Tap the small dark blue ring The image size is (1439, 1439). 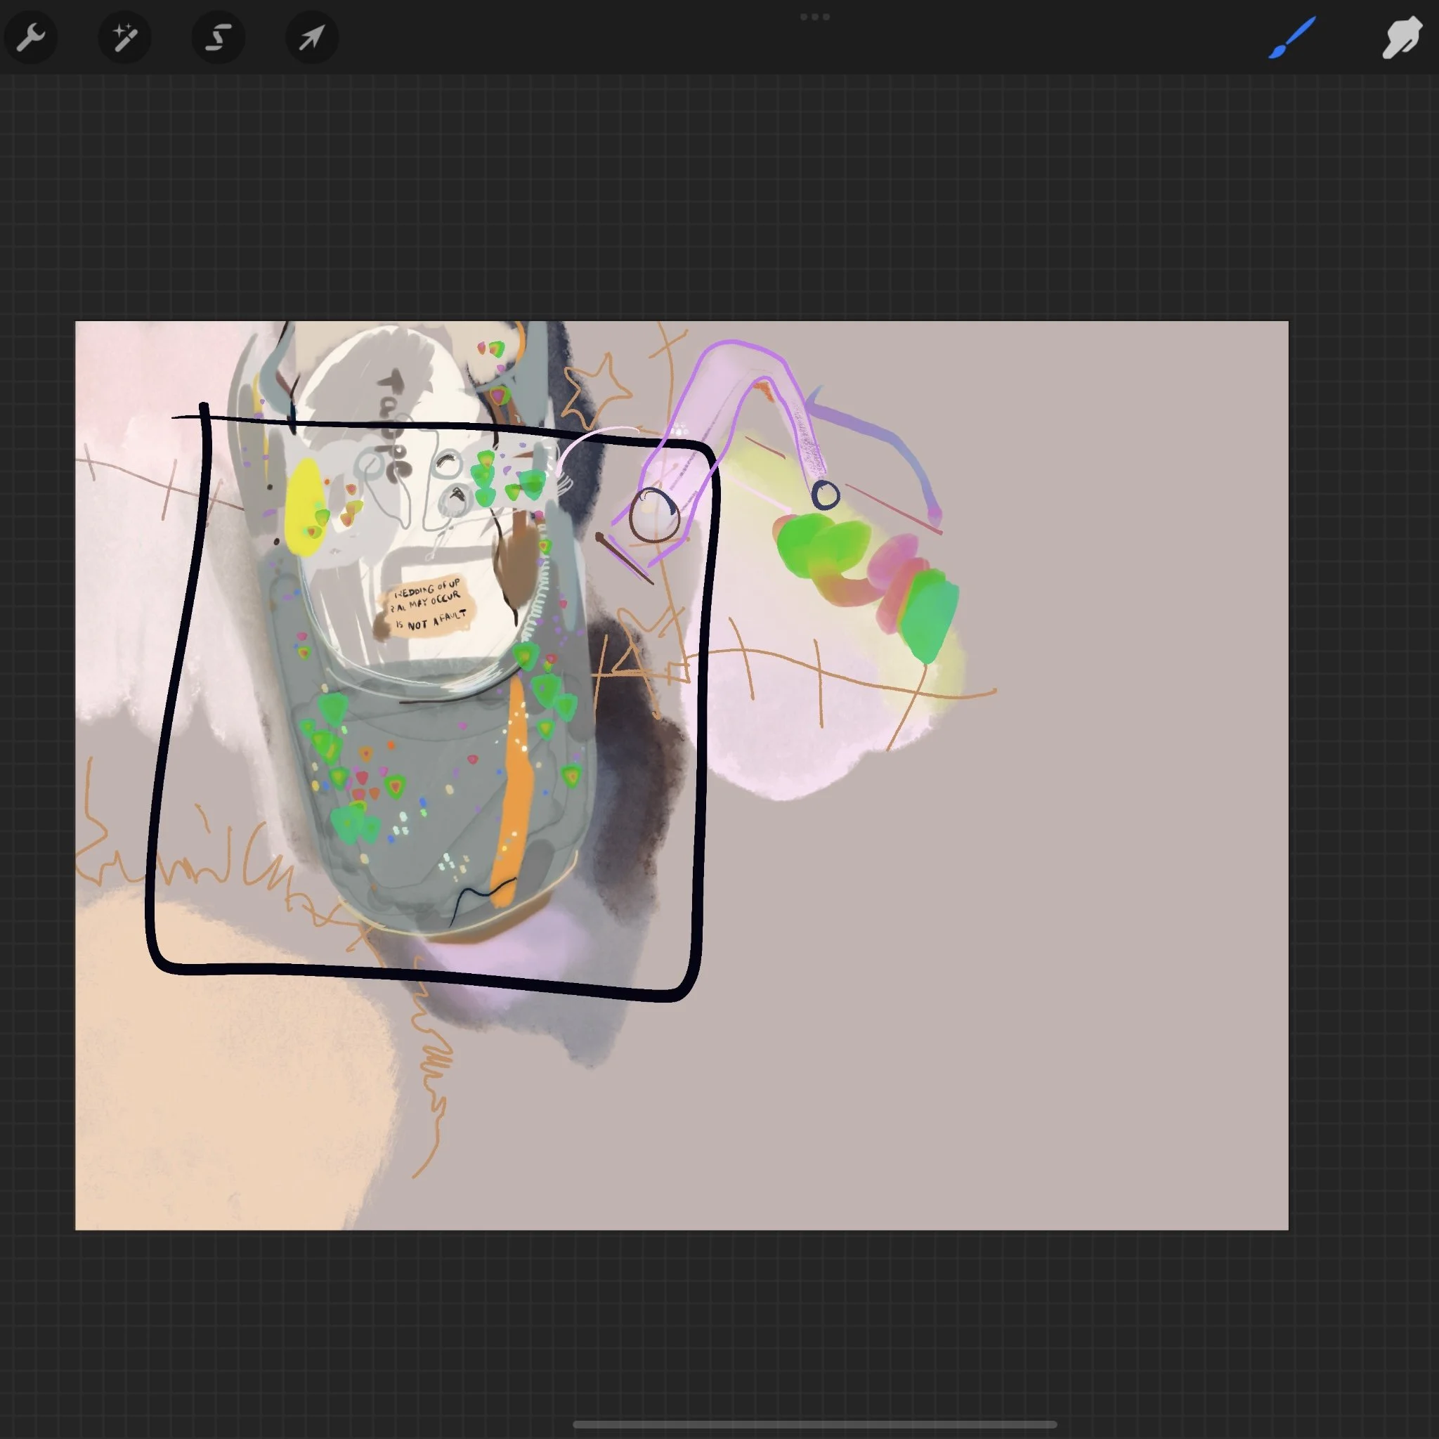coord(826,495)
